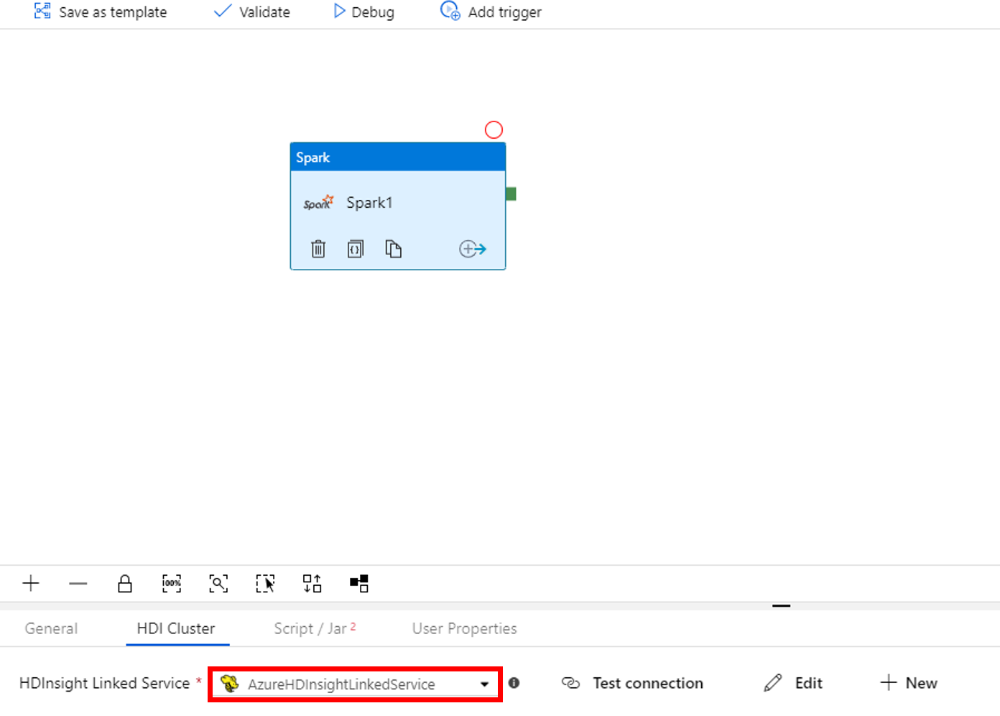Viewport: 1000px width, 716px height.
Task: Toggle the minimap icon on canvas toolbar
Action: 359,583
